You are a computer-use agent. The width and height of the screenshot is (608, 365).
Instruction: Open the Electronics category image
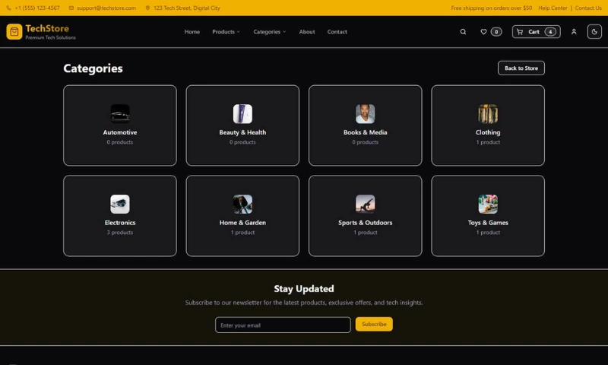pos(120,204)
